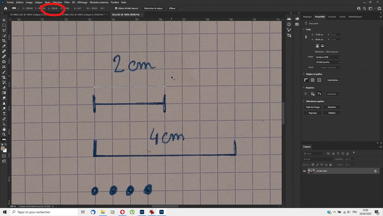383x216 pixels.
Task: Toggle lock guides in Repères
Action: click(313, 94)
